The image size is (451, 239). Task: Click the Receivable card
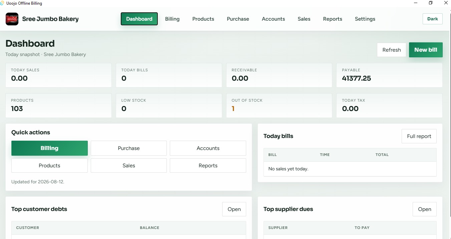(279, 75)
